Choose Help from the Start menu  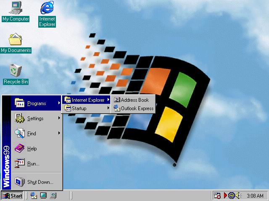click(36, 148)
